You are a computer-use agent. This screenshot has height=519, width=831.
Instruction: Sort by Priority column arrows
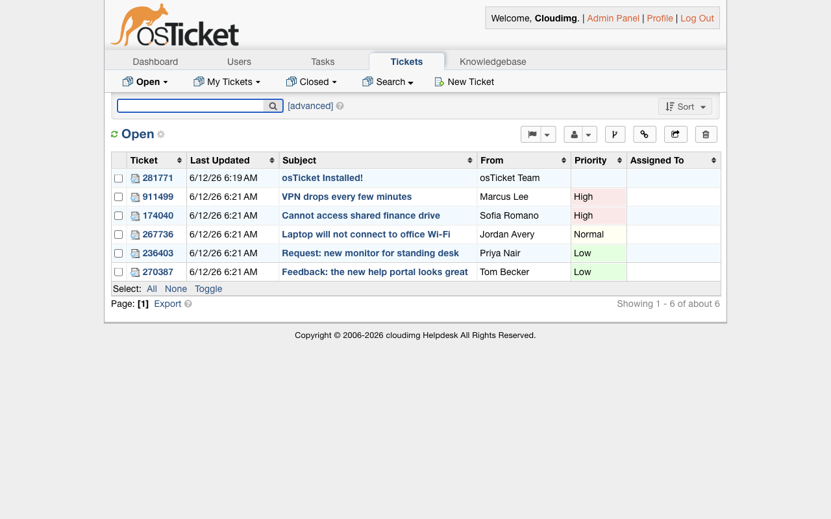[619, 160]
